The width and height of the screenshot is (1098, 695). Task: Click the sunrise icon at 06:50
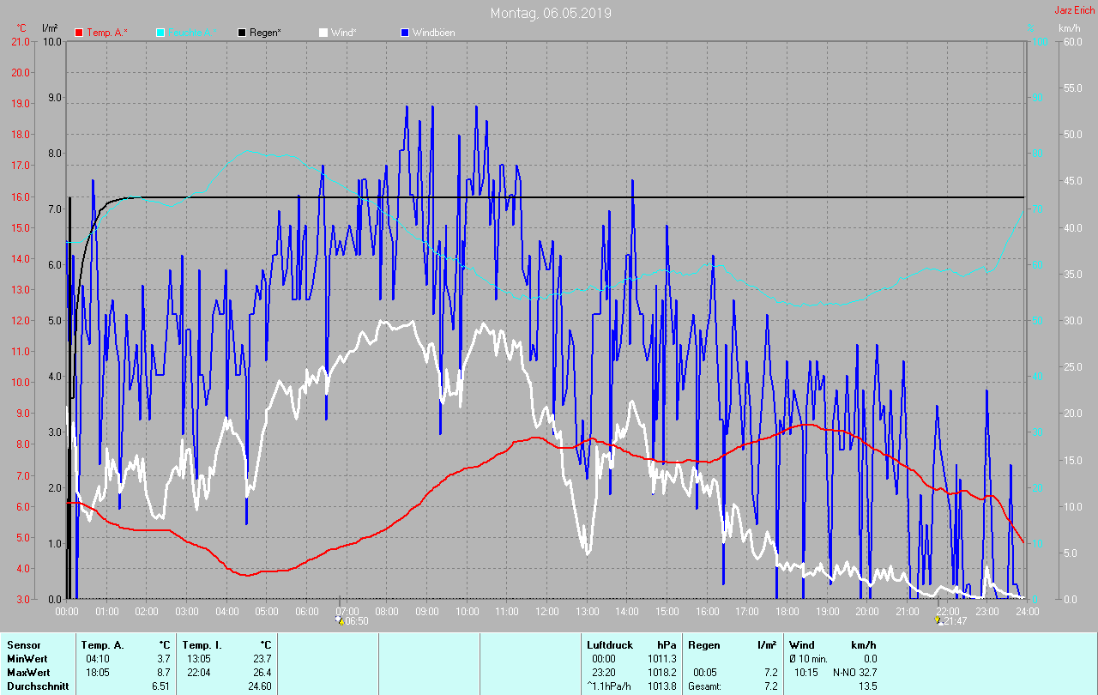point(339,620)
